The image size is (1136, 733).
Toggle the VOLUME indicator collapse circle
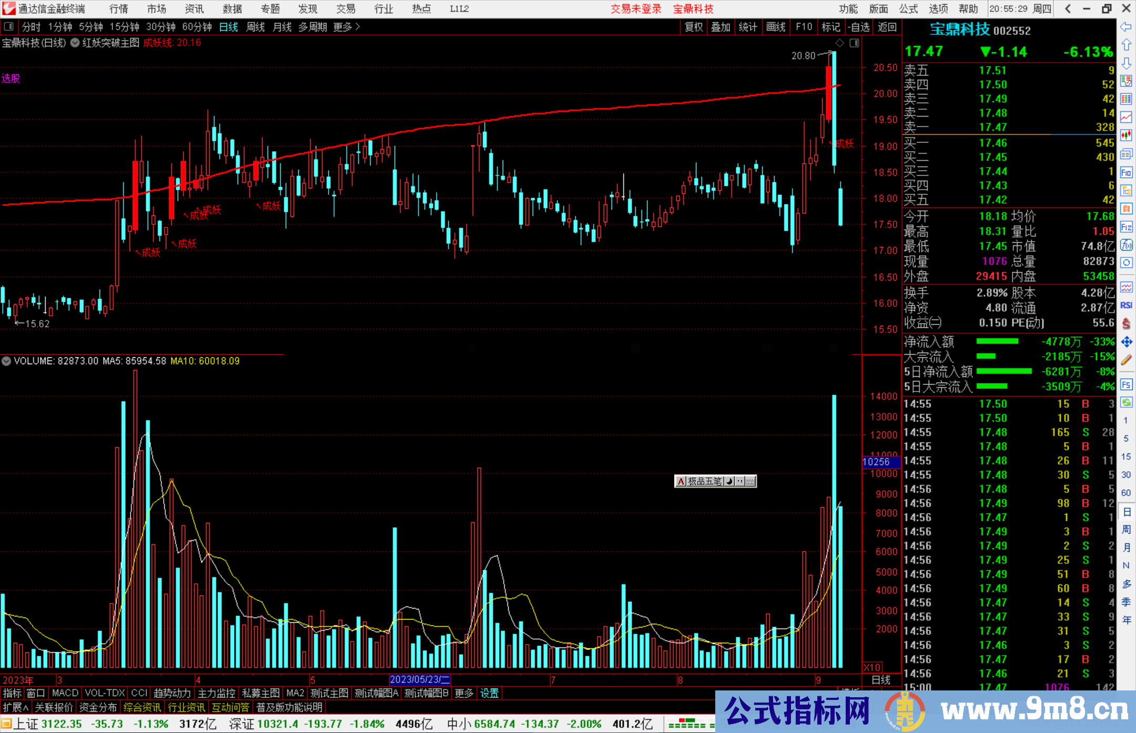pyautogui.click(x=6, y=362)
